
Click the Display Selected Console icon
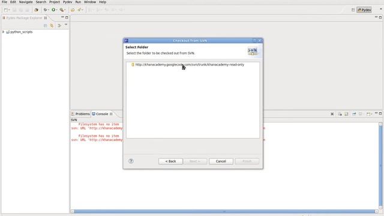click(360, 114)
